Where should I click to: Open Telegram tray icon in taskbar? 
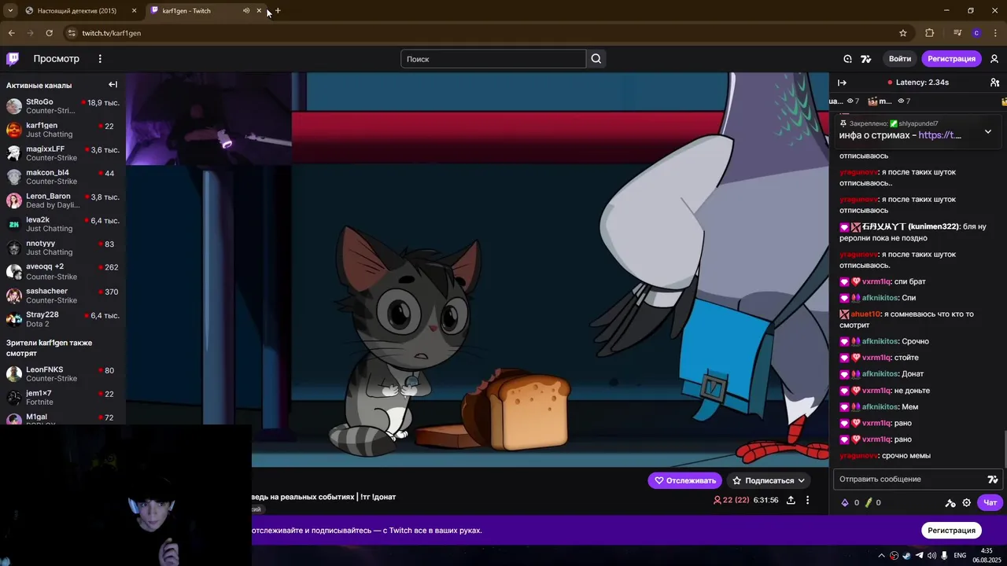tap(919, 556)
